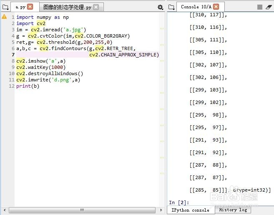Click the warning icon on line 1
Image resolution: width=274 pixels, height=215 pixels.
pos(4,17)
